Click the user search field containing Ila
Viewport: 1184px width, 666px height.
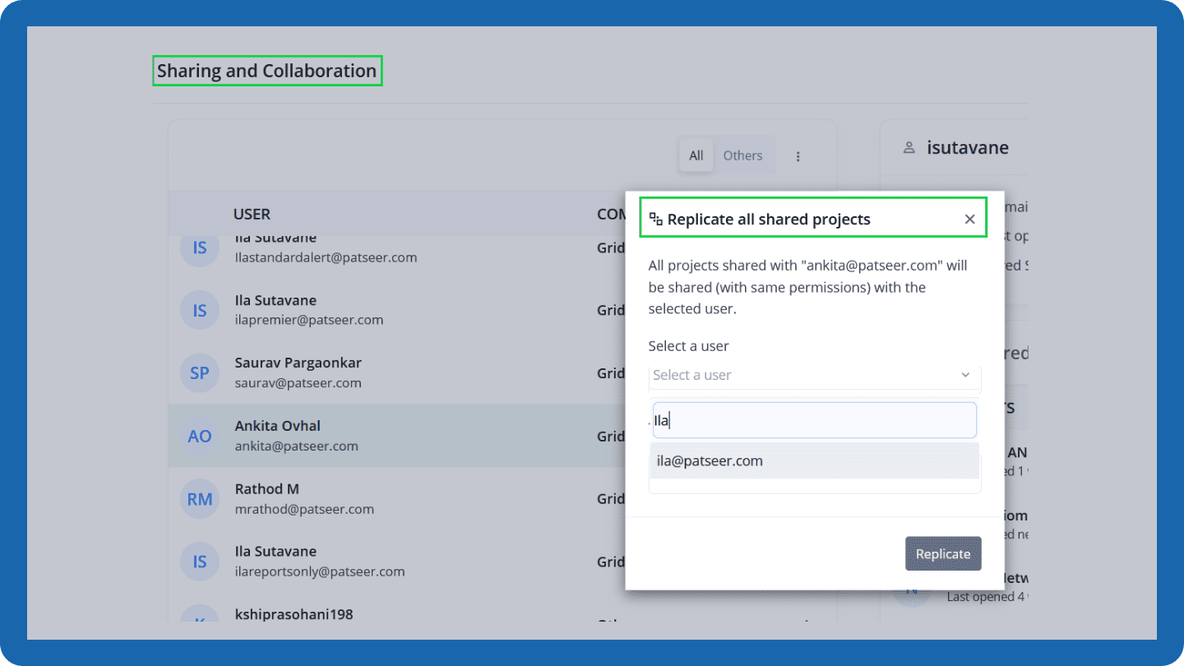(814, 420)
